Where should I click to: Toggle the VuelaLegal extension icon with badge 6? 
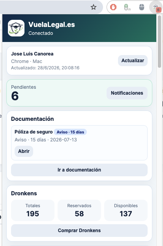coord(156,8)
